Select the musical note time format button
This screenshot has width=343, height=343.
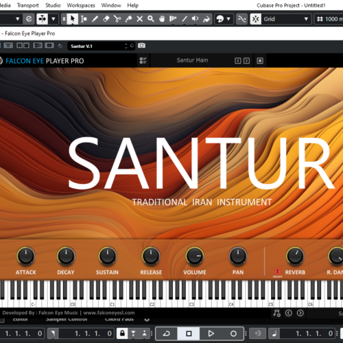274,333
